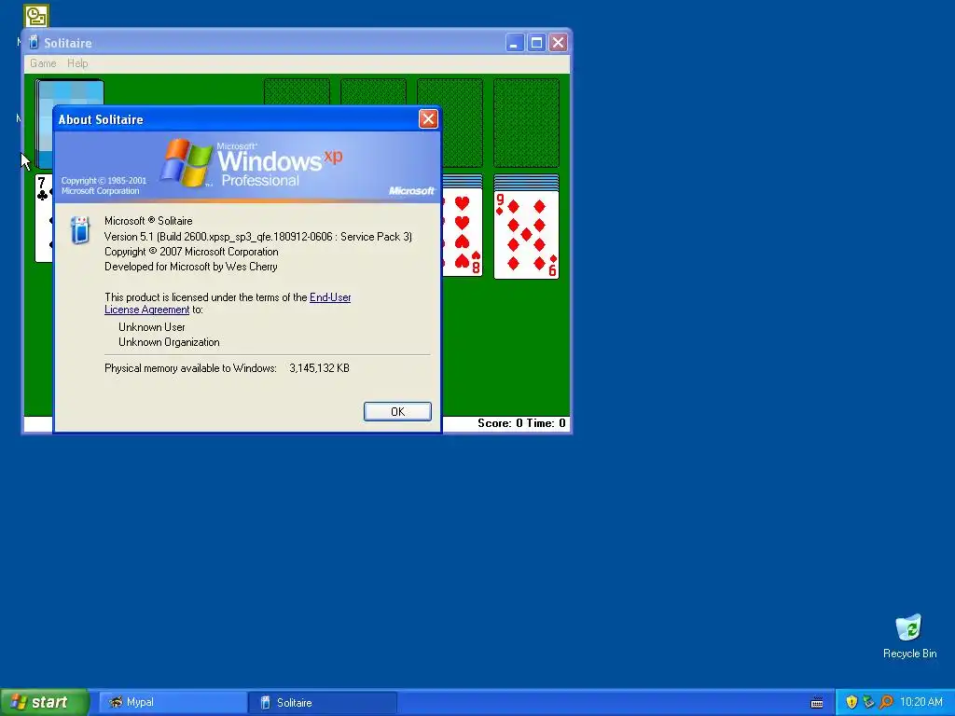Click the Solitaire icon in About dialog
Screen dimensions: 955x716
pyautogui.click(x=80, y=230)
